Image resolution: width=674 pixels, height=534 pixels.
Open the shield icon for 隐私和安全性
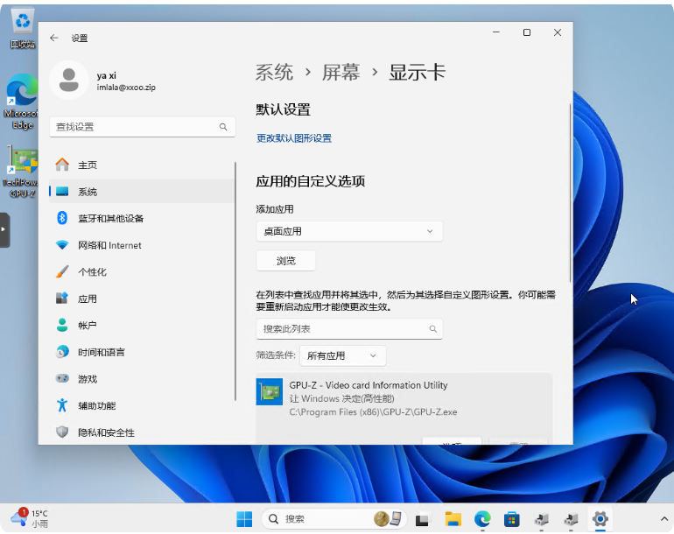tap(62, 432)
